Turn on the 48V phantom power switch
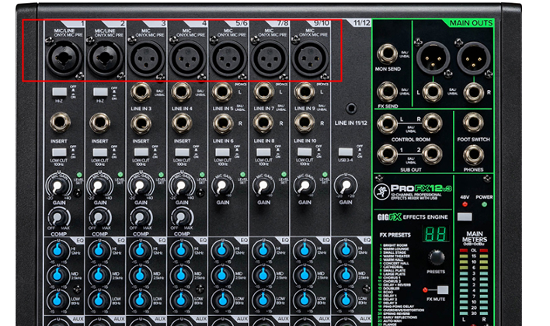 [465, 217]
